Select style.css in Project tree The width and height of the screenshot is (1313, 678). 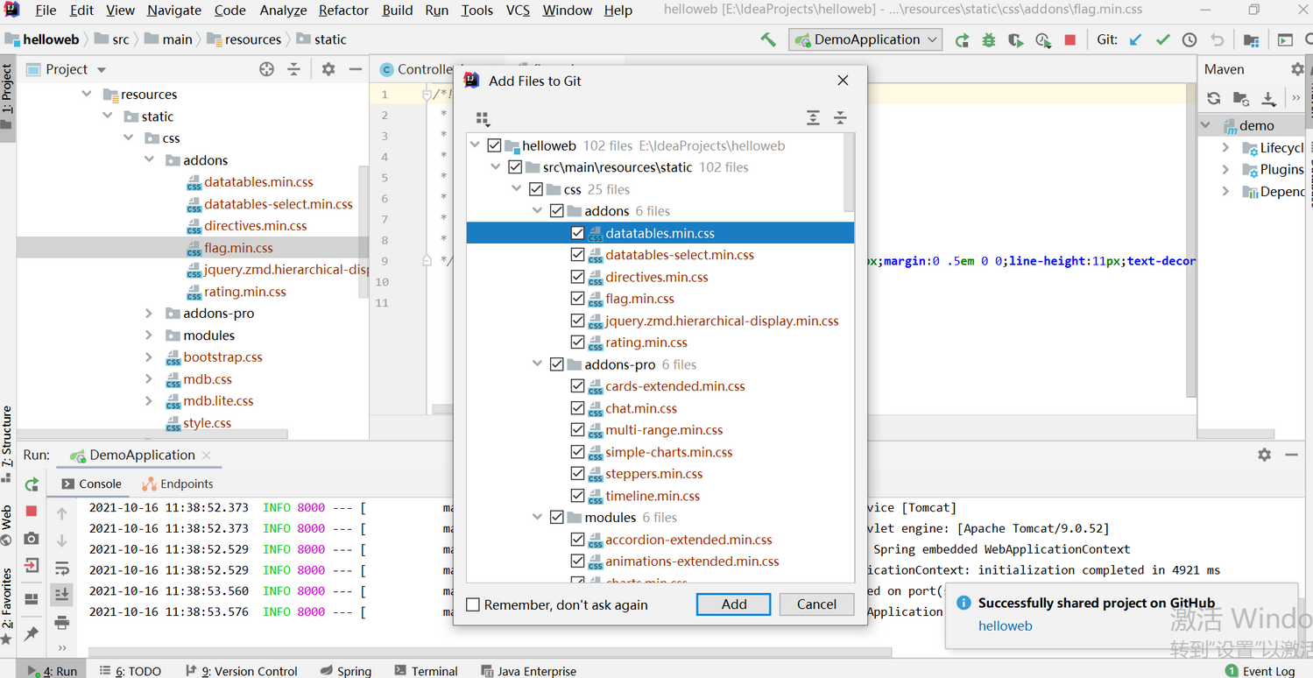(208, 423)
